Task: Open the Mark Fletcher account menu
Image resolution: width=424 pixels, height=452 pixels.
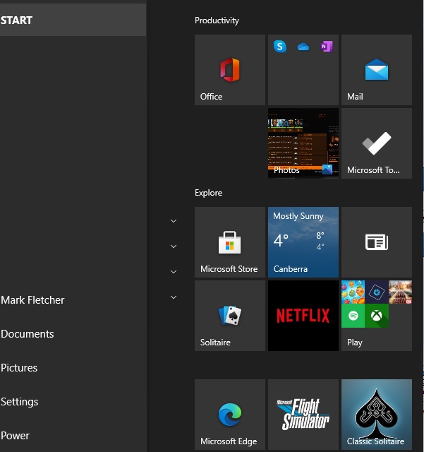Action: click(x=32, y=300)
